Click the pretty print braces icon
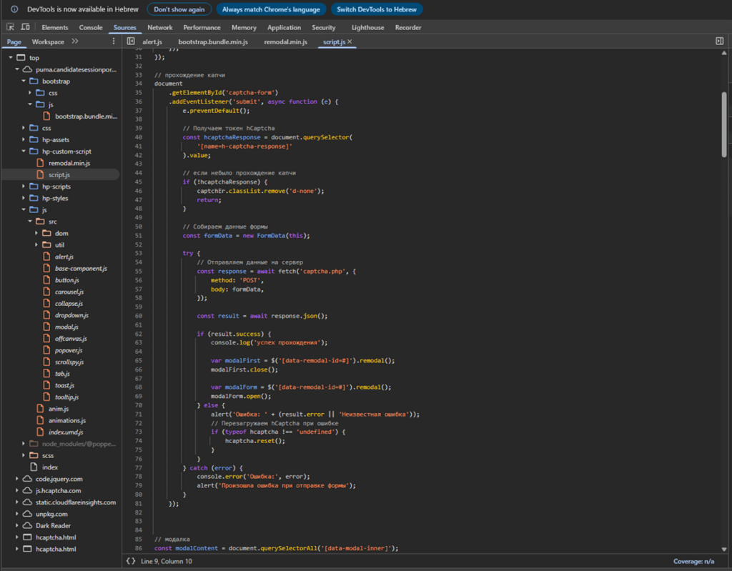 [131, 561]
